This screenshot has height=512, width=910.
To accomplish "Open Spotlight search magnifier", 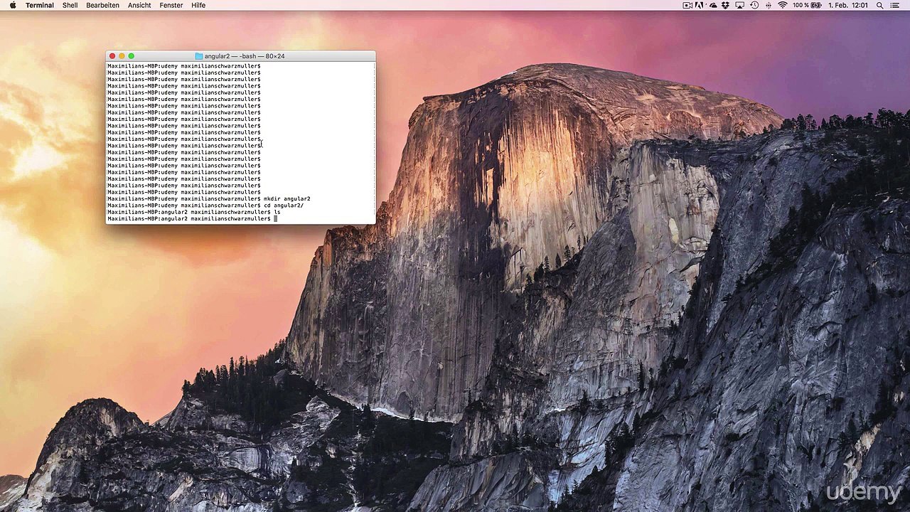I will click(879, 5).
